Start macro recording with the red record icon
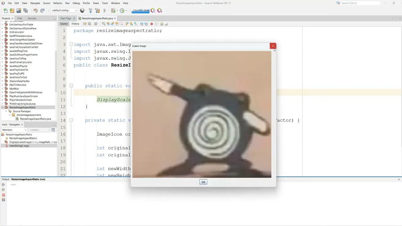 point(151,24)
